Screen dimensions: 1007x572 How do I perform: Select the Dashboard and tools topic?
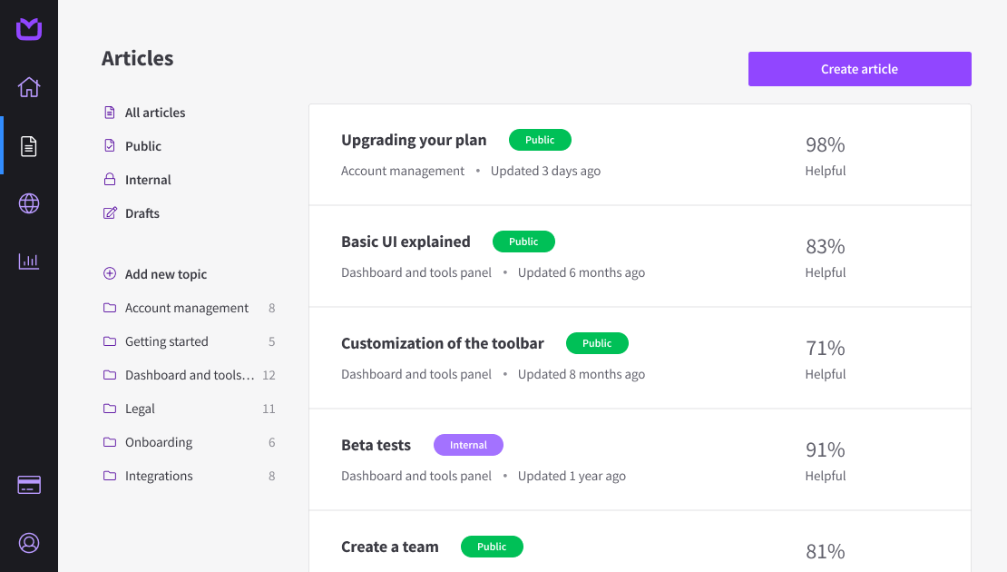click(x=189, y=374)
